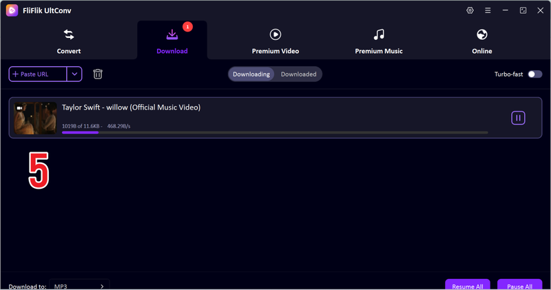This screenshot has width=551, height=290.
Task: Click the willow video thumbnail
Action: pos(35,118)
